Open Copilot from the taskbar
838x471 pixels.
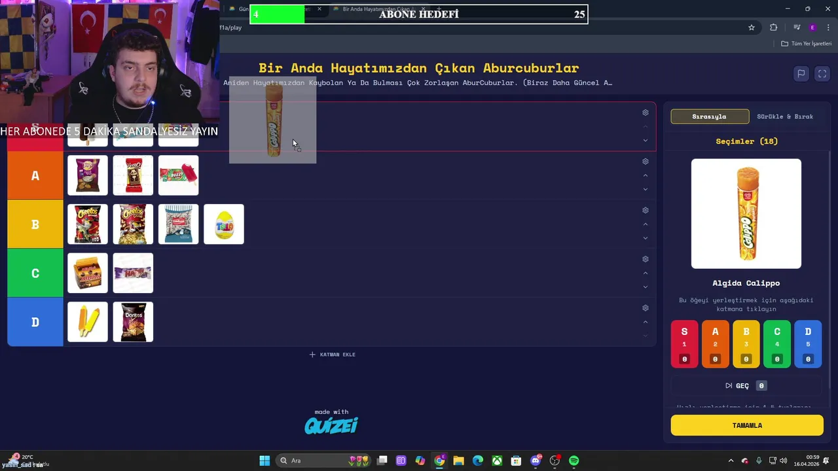tap(420, 461)
